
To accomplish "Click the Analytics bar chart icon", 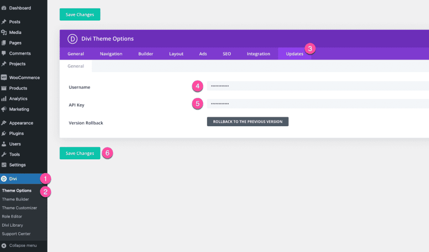I will click(x=4, y=99).
